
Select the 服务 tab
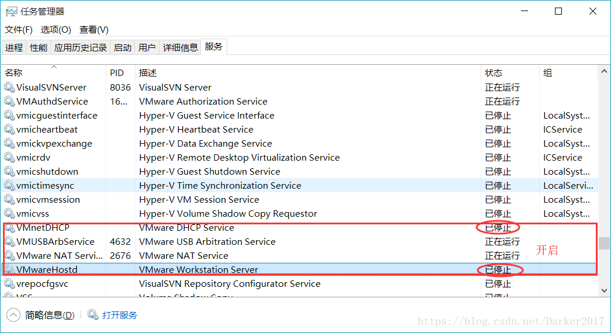(x=214, y=47)
